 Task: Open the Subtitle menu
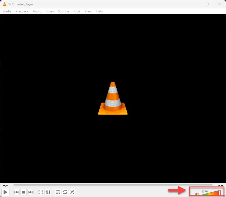(63, 11)
